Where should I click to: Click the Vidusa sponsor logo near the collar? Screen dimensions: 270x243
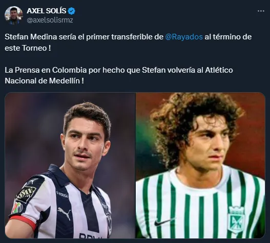click(x=62, y=194)
